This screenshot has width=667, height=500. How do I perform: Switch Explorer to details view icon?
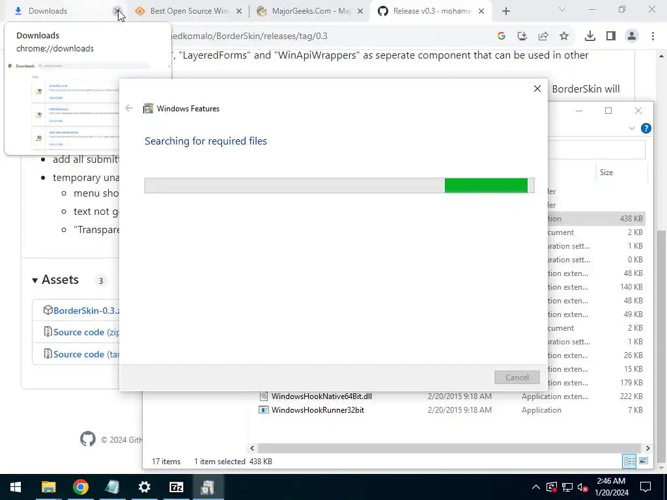click(x=629, y=461)
